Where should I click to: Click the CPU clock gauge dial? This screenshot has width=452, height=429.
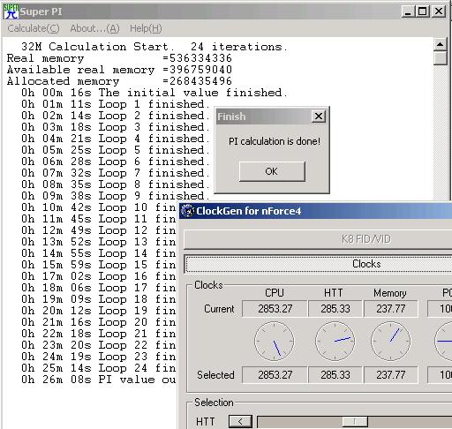click(x=275, y=341)
